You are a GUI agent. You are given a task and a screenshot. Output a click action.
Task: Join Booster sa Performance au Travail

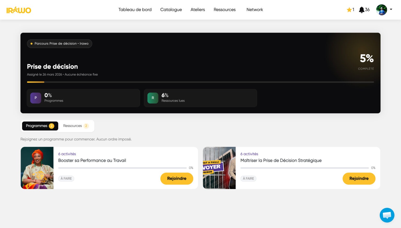[x=177, y=178]
